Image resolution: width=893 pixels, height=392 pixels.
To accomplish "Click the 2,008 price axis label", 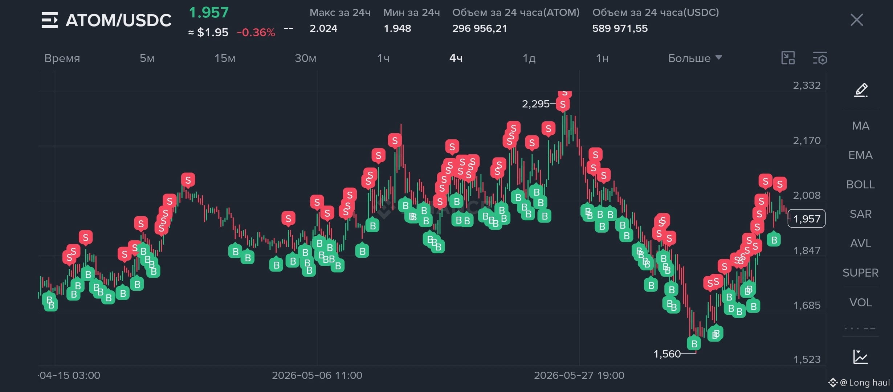I will [807, 196].
